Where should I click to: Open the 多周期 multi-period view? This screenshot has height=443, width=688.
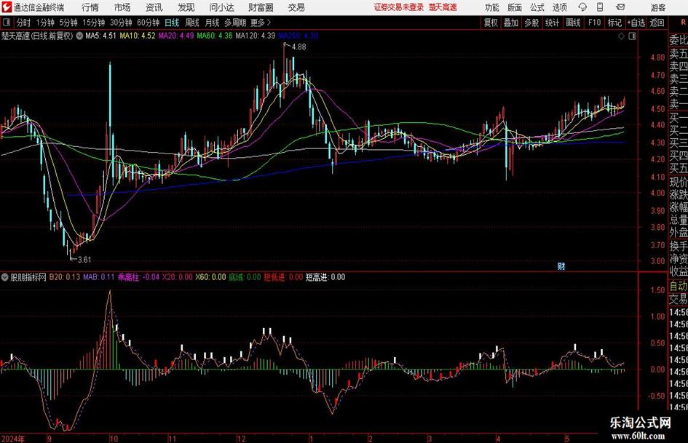pos(235,23)
